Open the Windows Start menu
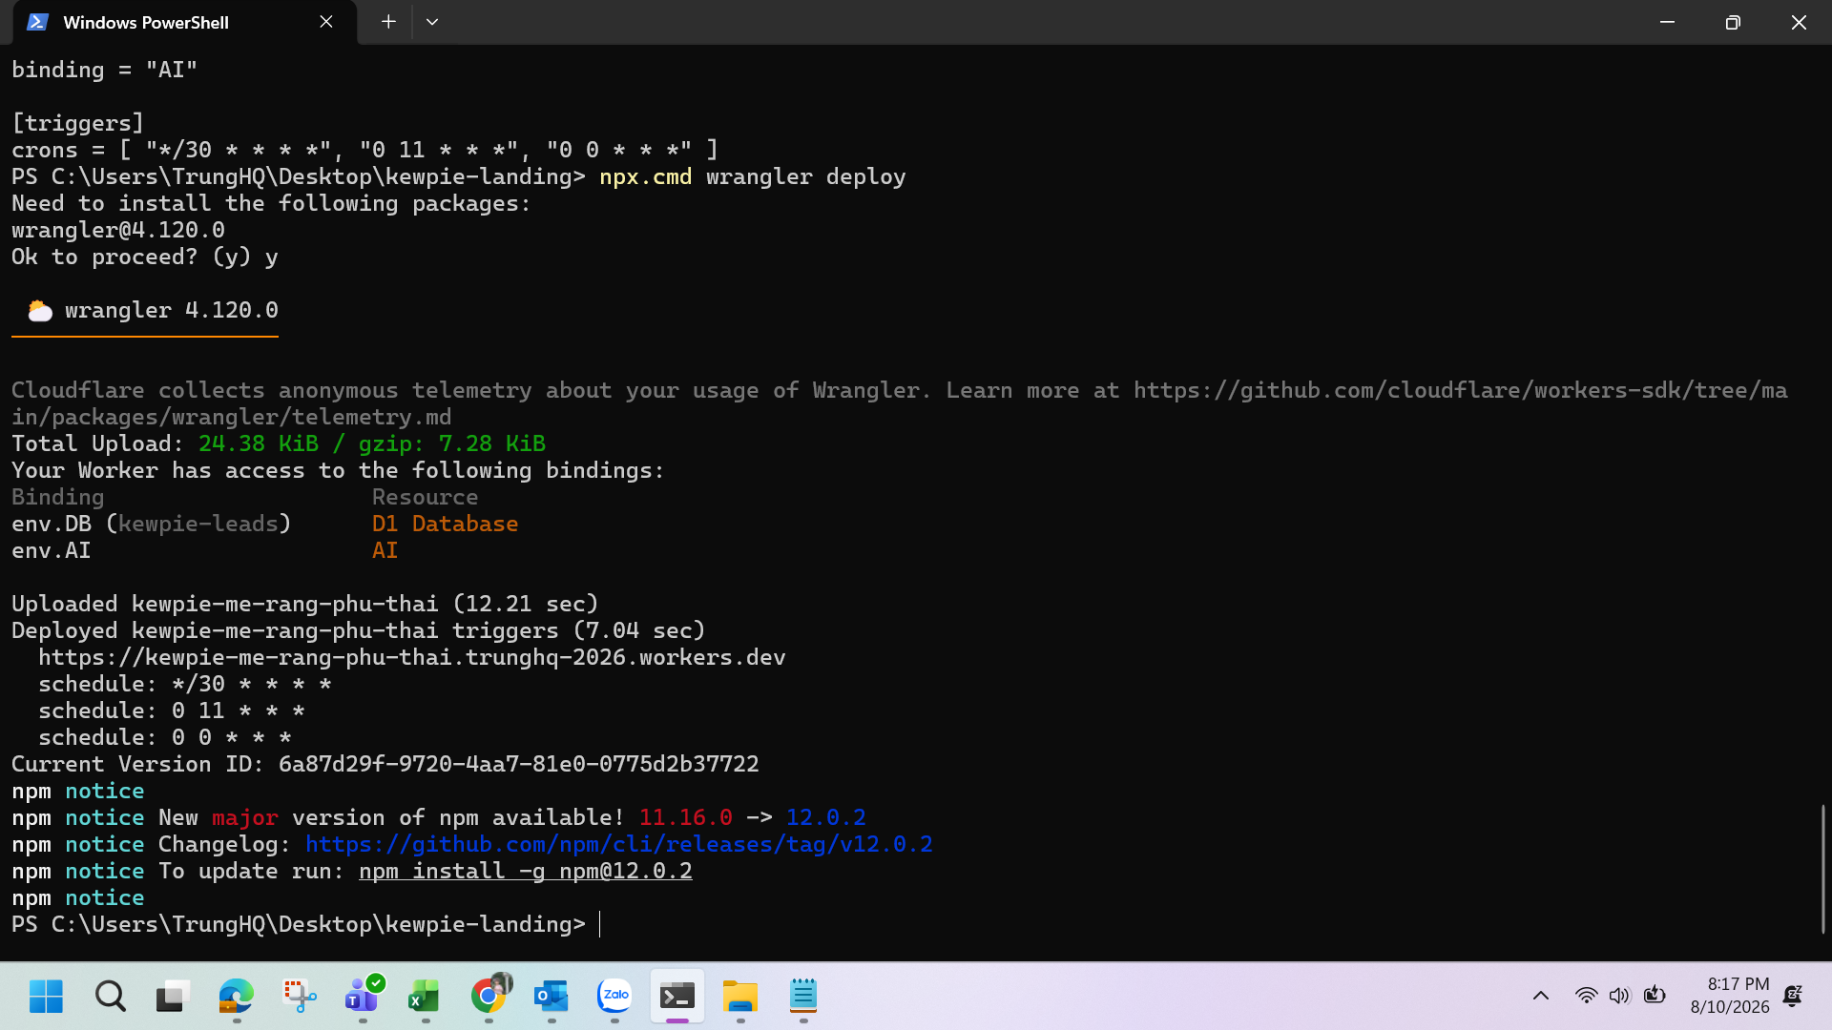This screenshot has width=1832, height=1030. point(46,997)
